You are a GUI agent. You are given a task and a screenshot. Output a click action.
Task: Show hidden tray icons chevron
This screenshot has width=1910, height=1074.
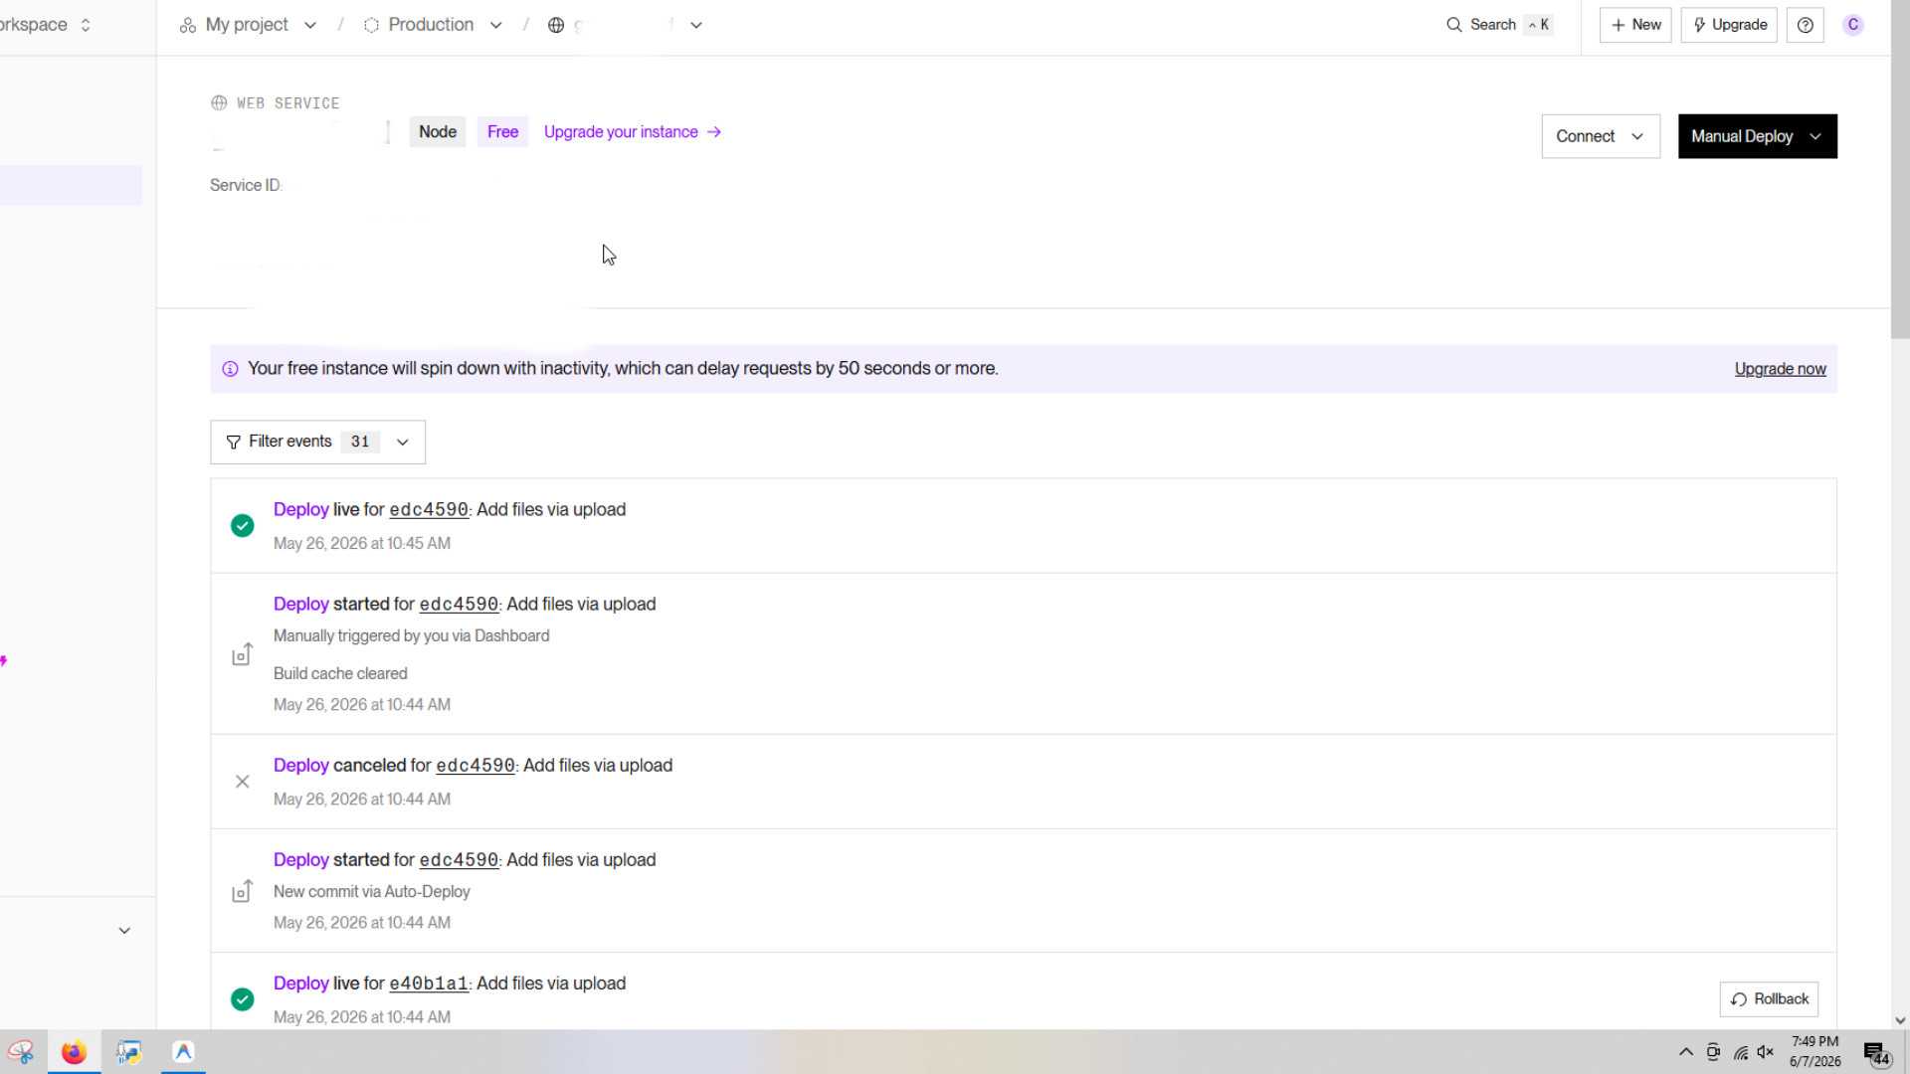click(1685, 1052)
